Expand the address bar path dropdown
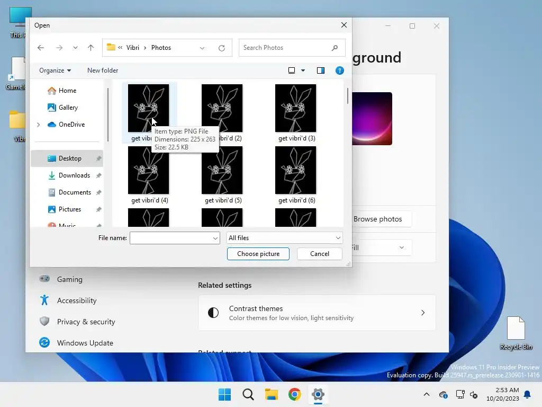 (x=202, y=48)
